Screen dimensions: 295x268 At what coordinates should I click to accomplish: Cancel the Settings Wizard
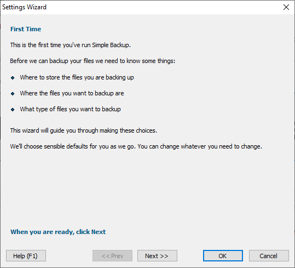[269, 255]
